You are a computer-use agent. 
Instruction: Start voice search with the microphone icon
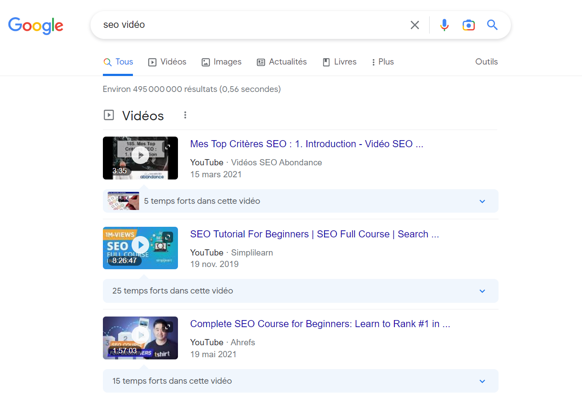[444, 25]
